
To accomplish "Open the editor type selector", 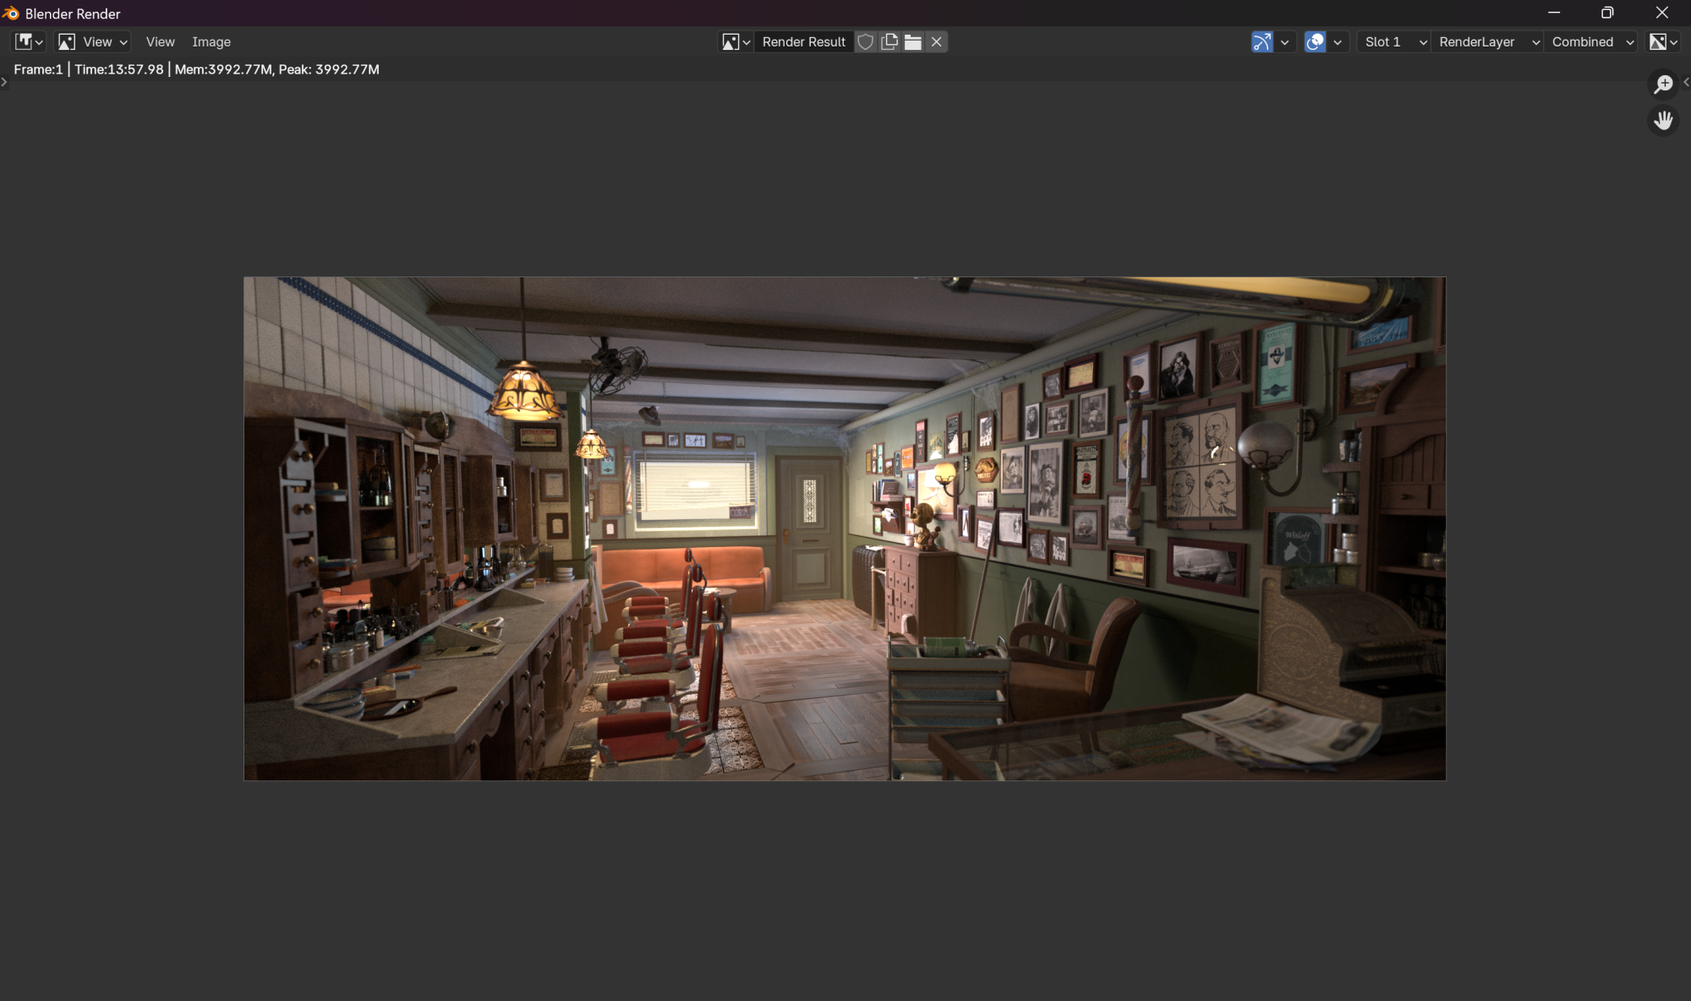I will point(29,41).
